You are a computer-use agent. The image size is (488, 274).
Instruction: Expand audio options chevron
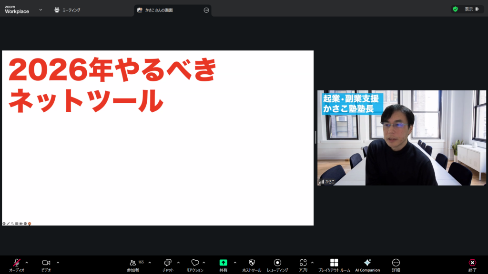27,263
